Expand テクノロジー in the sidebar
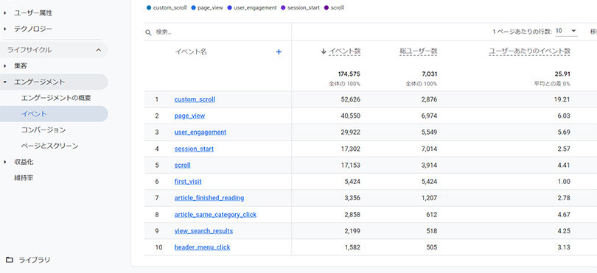Viewport: 597px width, 273px height. 5,29
